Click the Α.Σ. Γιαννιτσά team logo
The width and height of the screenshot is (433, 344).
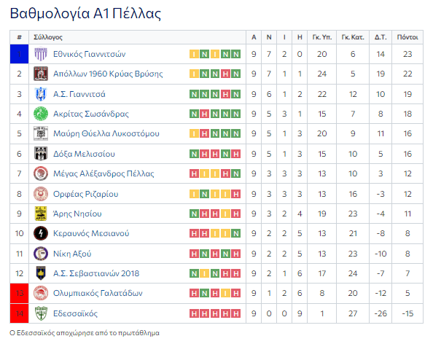[x=41, y=94]
